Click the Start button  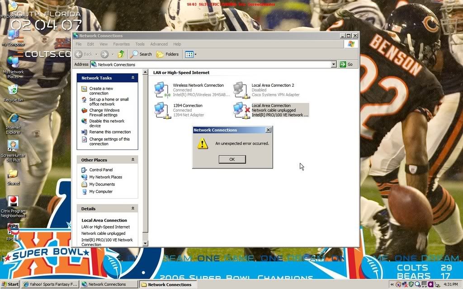[x=10, y=284]
